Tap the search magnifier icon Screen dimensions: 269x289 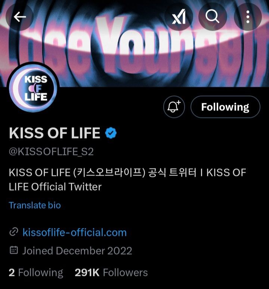click(x=213, y=17)
